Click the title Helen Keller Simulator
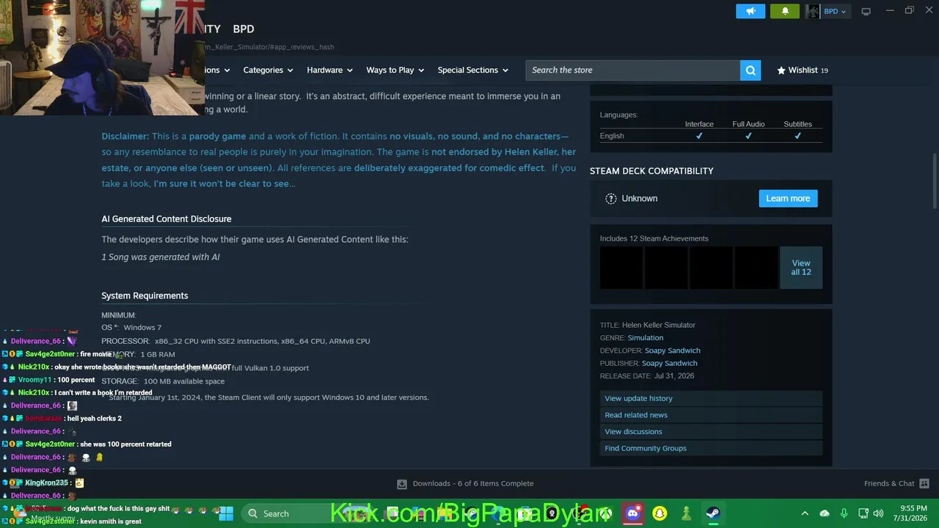The height and width of the screenshot is (528, 939). 659,326
